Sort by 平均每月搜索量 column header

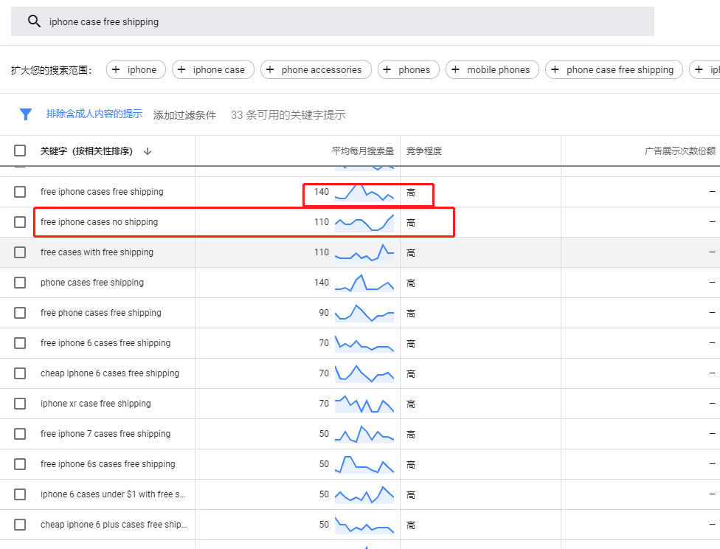click(363, 151)
